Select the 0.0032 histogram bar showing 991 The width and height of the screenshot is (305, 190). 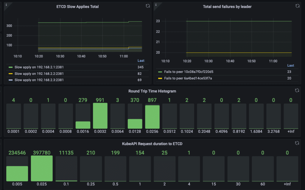pyautogui.click(x=100, y=116)
